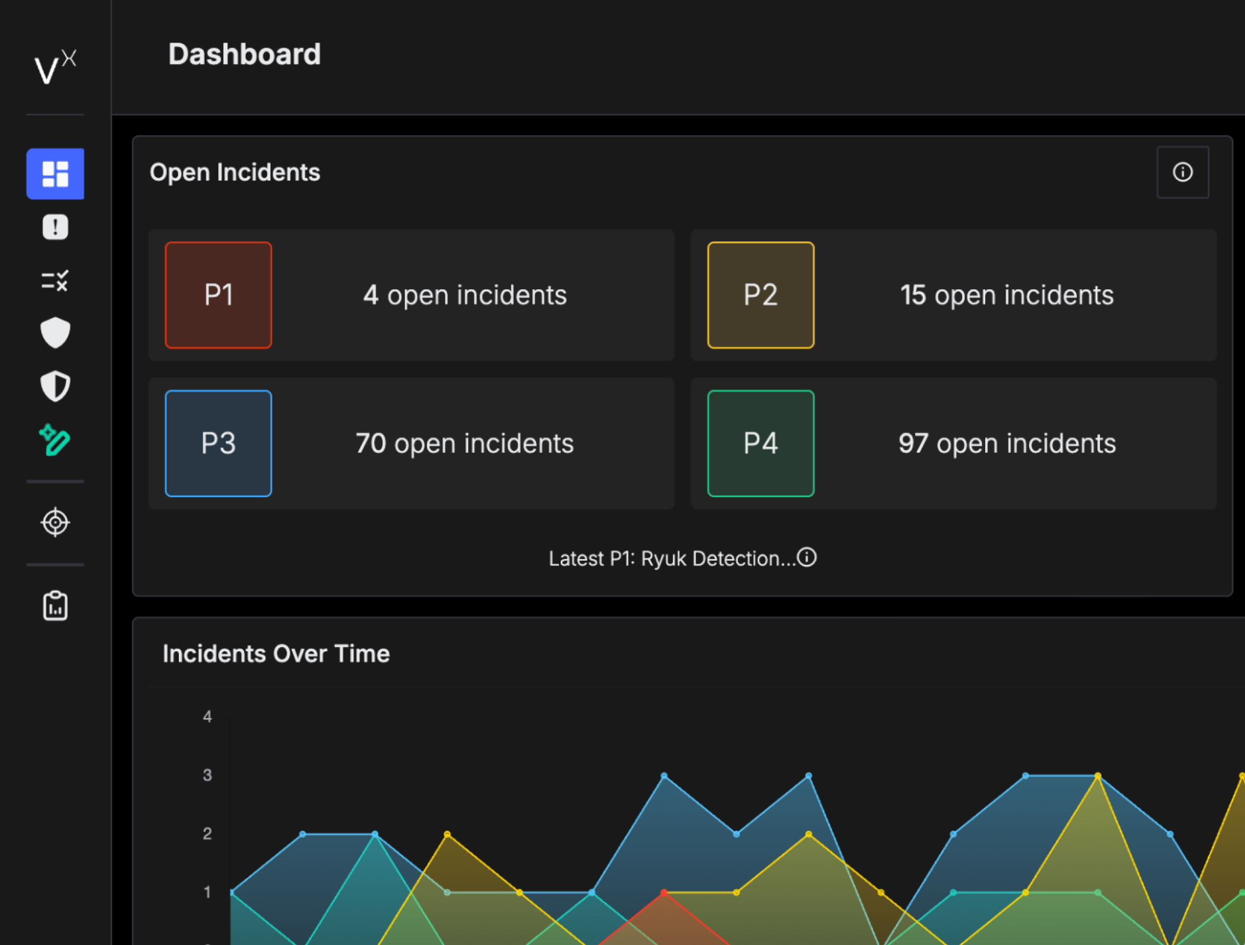Open the 97 open incidents link

(x=1007, y=444)
